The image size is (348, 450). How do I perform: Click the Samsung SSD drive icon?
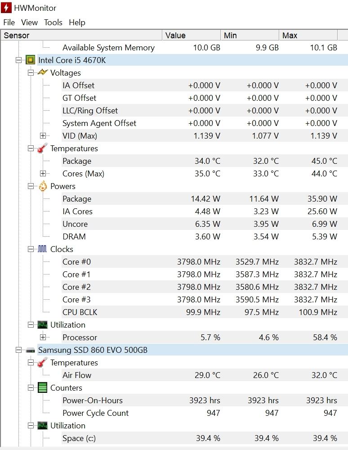[x=31, y=350]
